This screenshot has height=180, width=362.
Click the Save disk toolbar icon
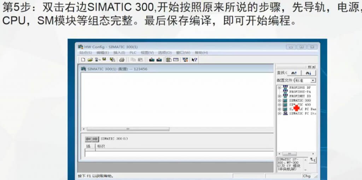coord(104,60)
